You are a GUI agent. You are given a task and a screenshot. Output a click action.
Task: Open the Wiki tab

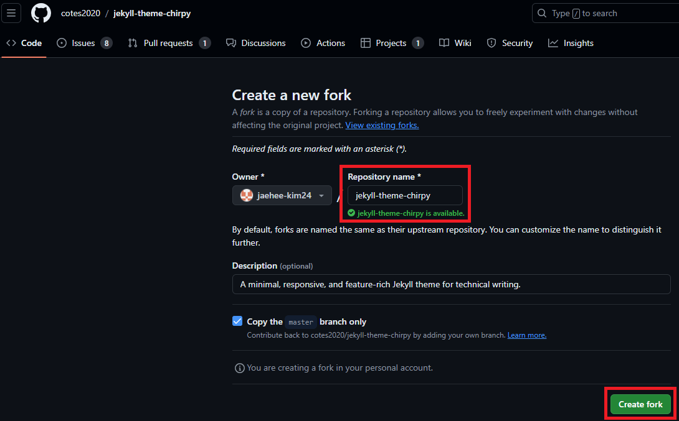click(455, 43)
